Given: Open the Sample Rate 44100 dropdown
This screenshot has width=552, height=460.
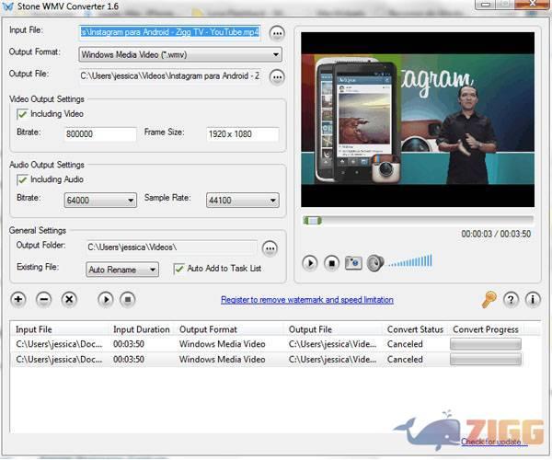Looking at the screenshot, I should point(243,201).
